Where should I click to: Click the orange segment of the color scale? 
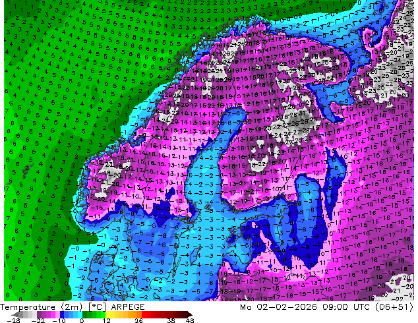coord(134,314)
